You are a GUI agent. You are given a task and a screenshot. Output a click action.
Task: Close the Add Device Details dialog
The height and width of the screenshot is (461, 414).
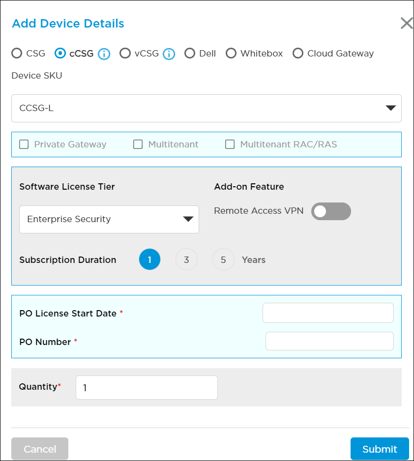point(406,23)
